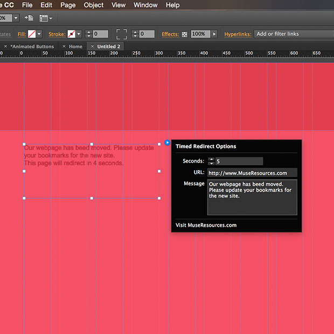Click the corner radius stepper arrows
The height and width of the screenshot is (334, 334).
[135, 34]
